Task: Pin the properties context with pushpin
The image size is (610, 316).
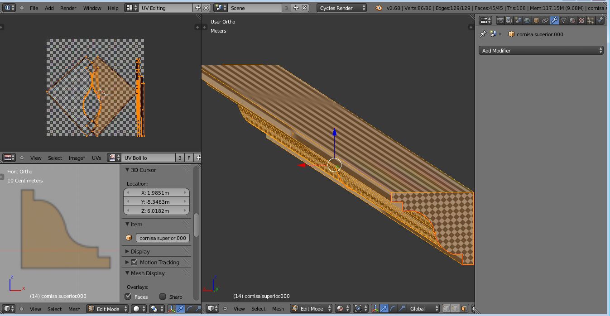Action: pyautogui.click(x=483, y=34)
